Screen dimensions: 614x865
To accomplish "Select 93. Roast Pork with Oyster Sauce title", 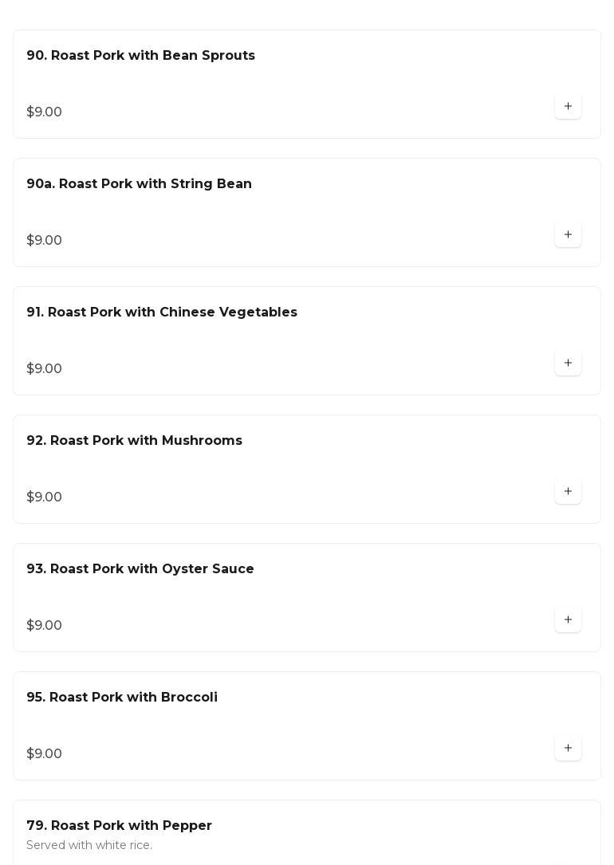I will pyautogui.click(x=140, y=569).
